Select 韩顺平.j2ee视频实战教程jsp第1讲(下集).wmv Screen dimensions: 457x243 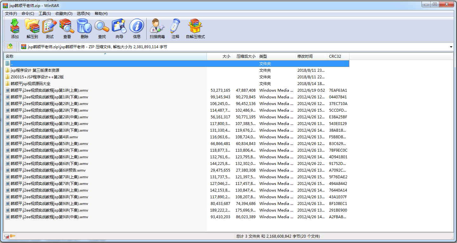[49, 97]
